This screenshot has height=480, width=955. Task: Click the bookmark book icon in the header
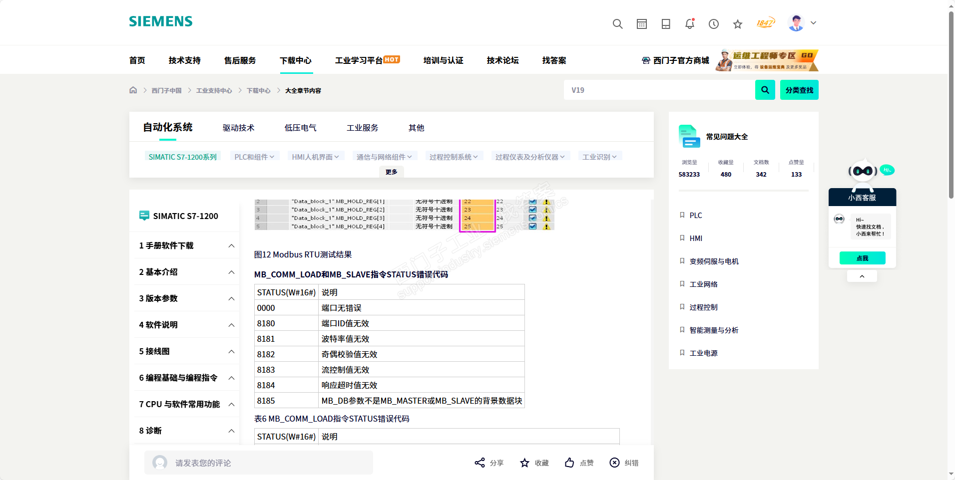666,24
